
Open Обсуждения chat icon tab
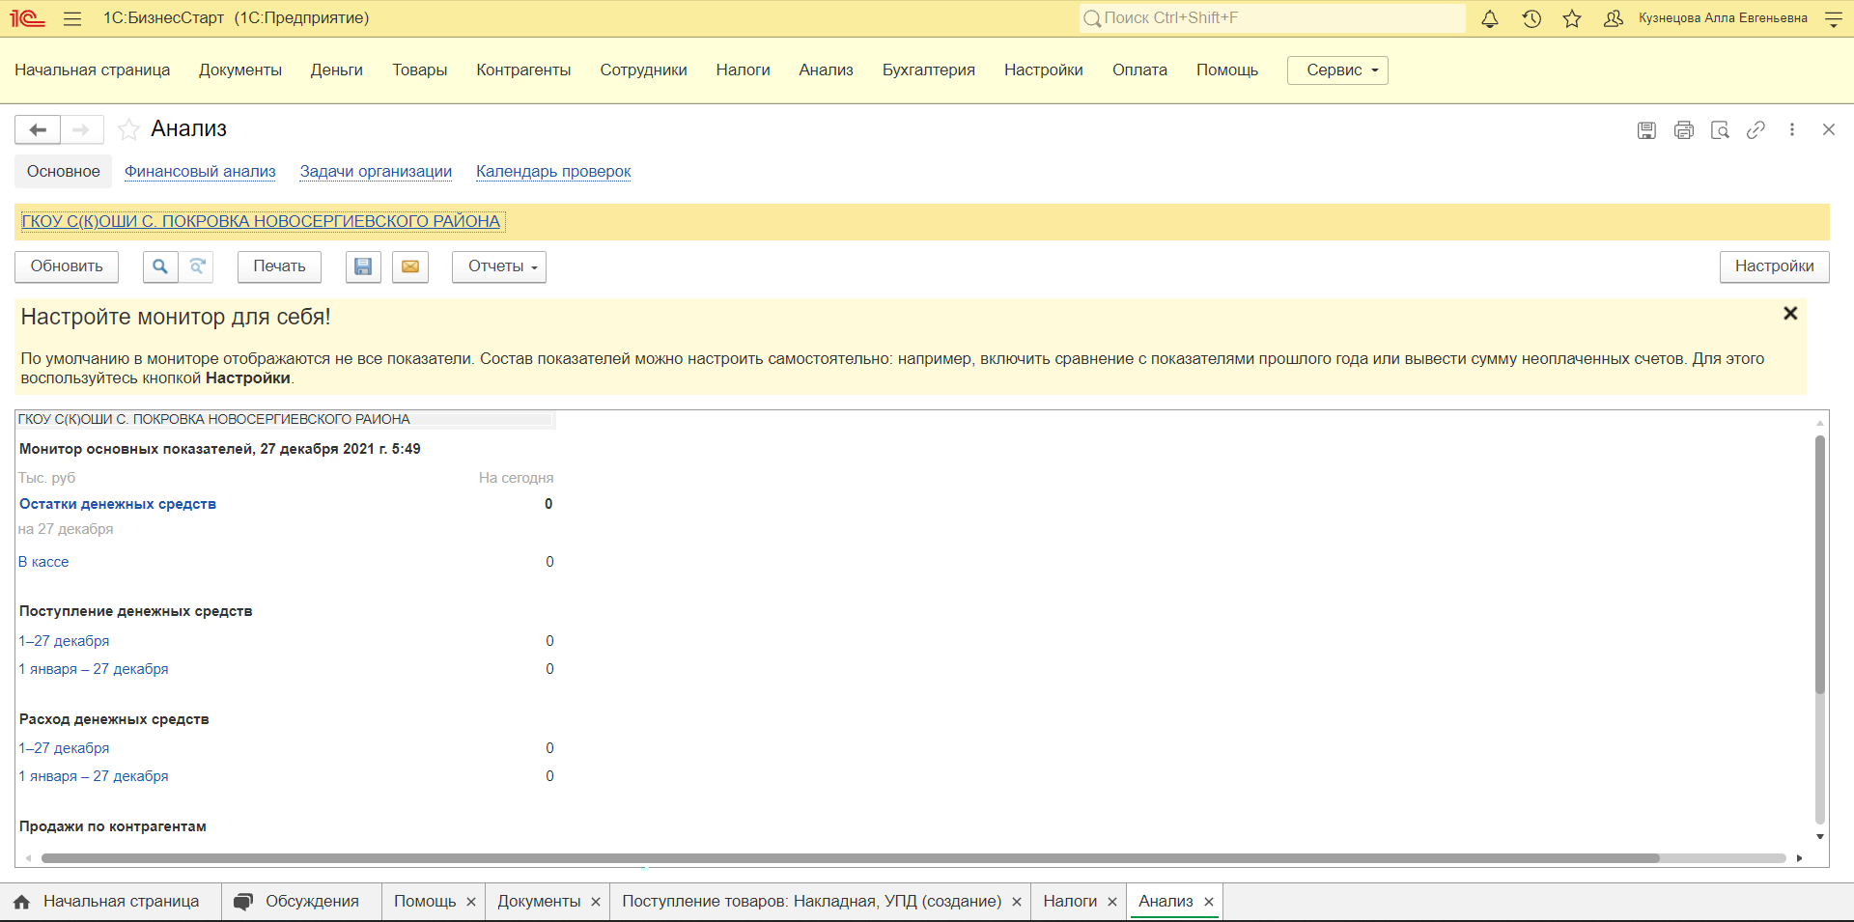point(243,902)
